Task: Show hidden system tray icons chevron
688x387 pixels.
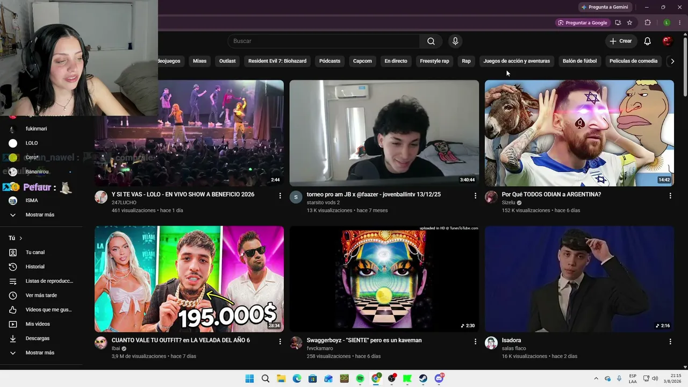Action: 596,379
